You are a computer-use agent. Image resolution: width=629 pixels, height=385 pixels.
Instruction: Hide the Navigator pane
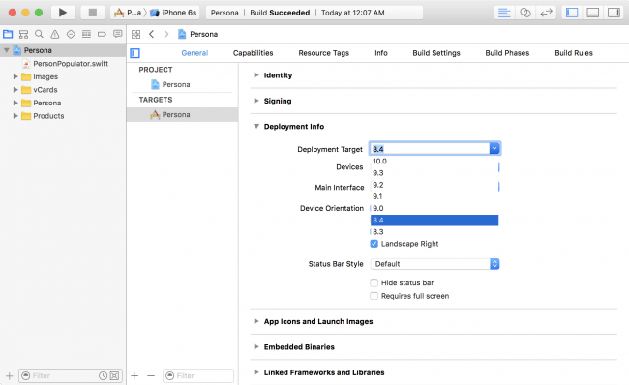tap(572, 13)
